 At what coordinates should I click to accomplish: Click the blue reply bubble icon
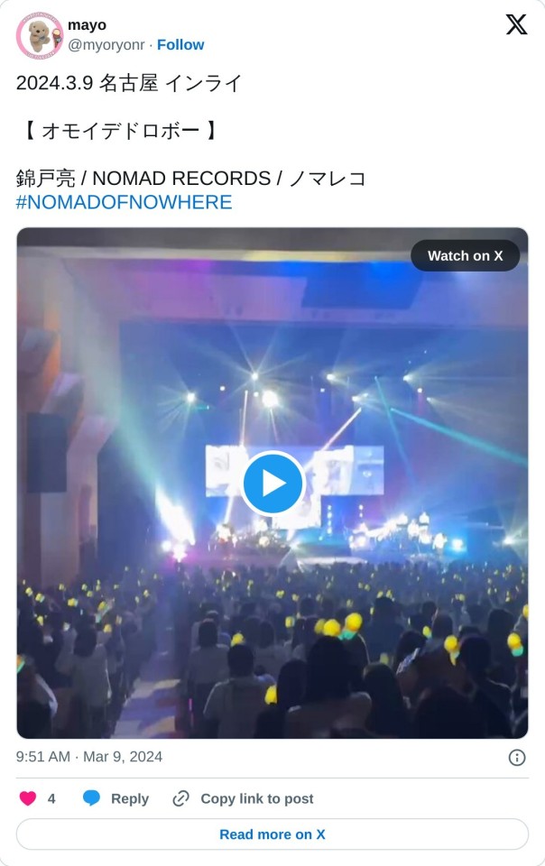coord(91,798)
